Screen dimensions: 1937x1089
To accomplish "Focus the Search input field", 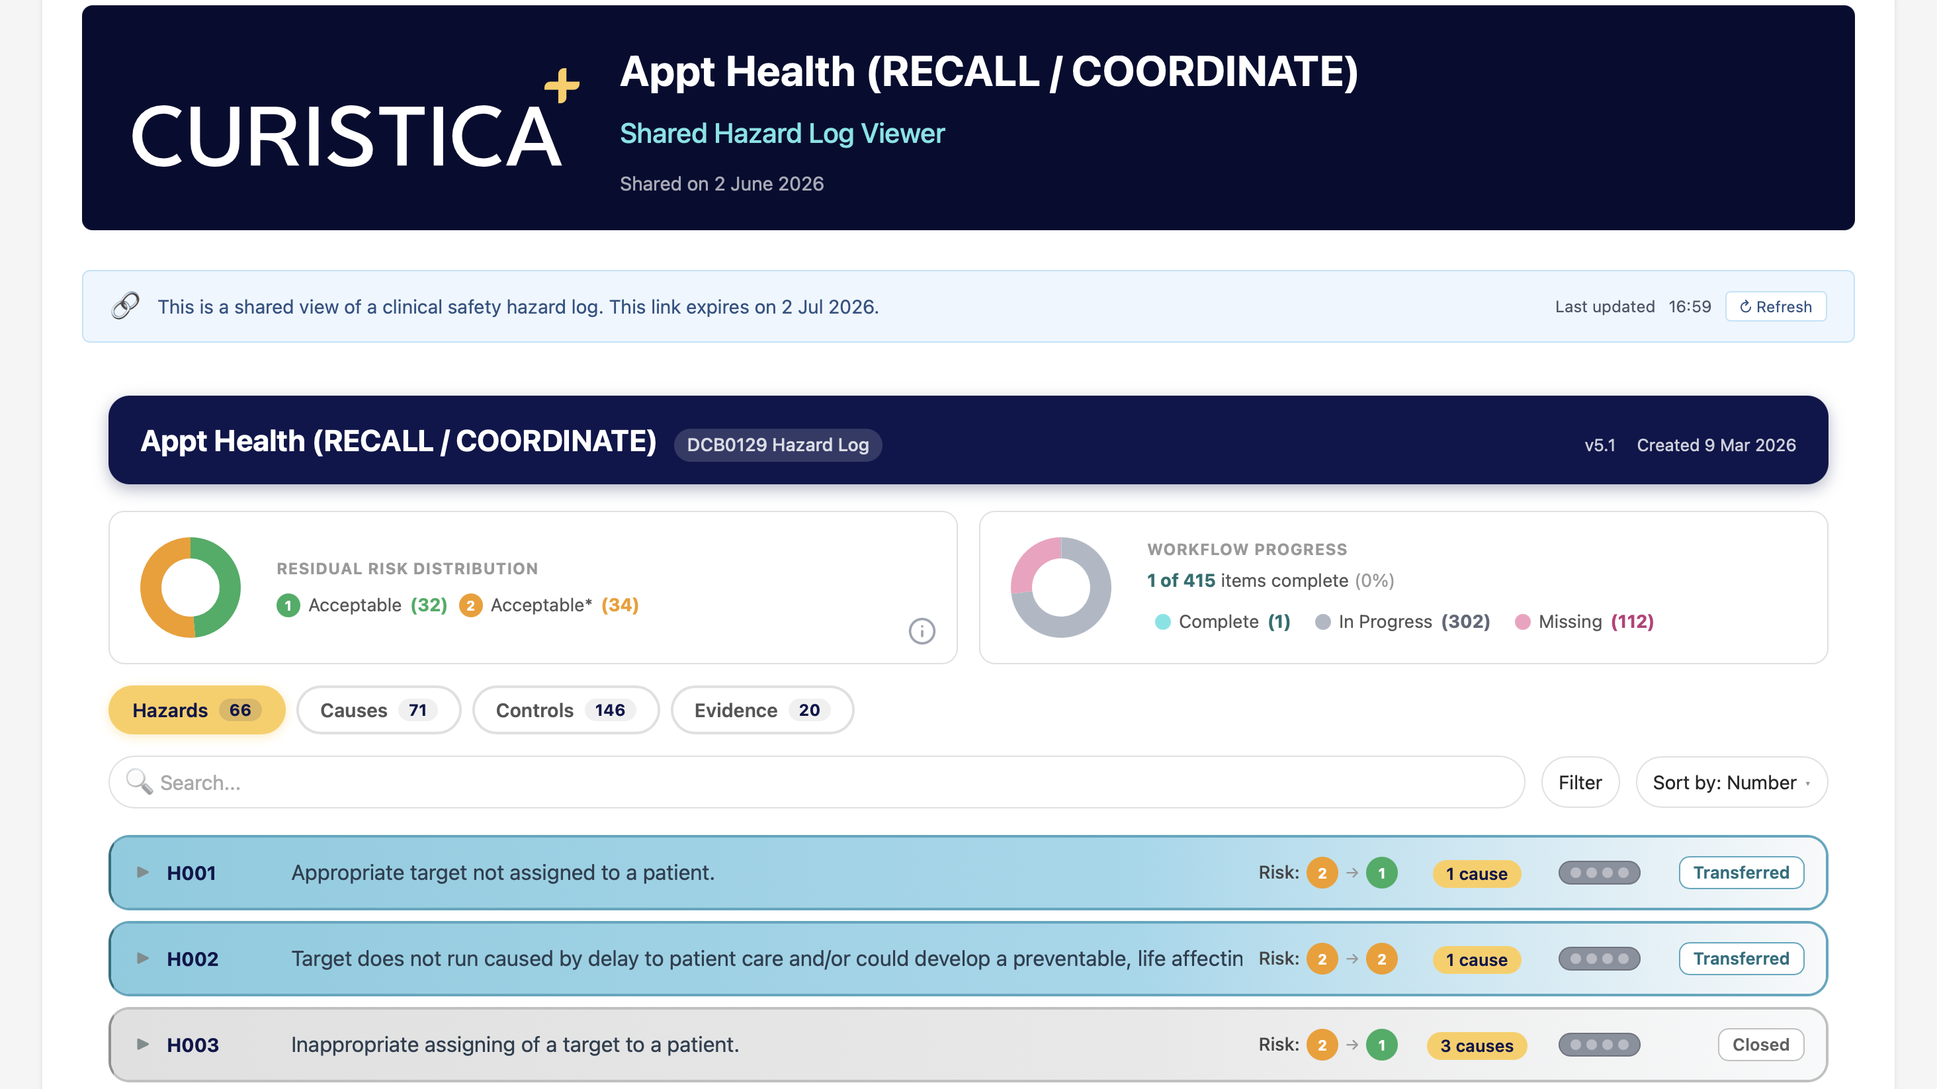I will tap(816, 782).
